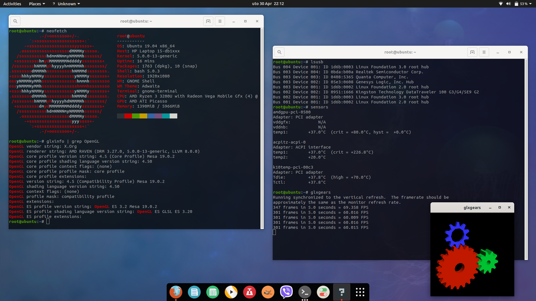Open a new tab in the left terminal
This screenshot has height=301, width=536.
[x=208, y=21]
